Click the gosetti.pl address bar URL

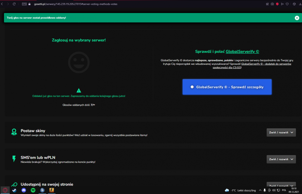[76, 4]
